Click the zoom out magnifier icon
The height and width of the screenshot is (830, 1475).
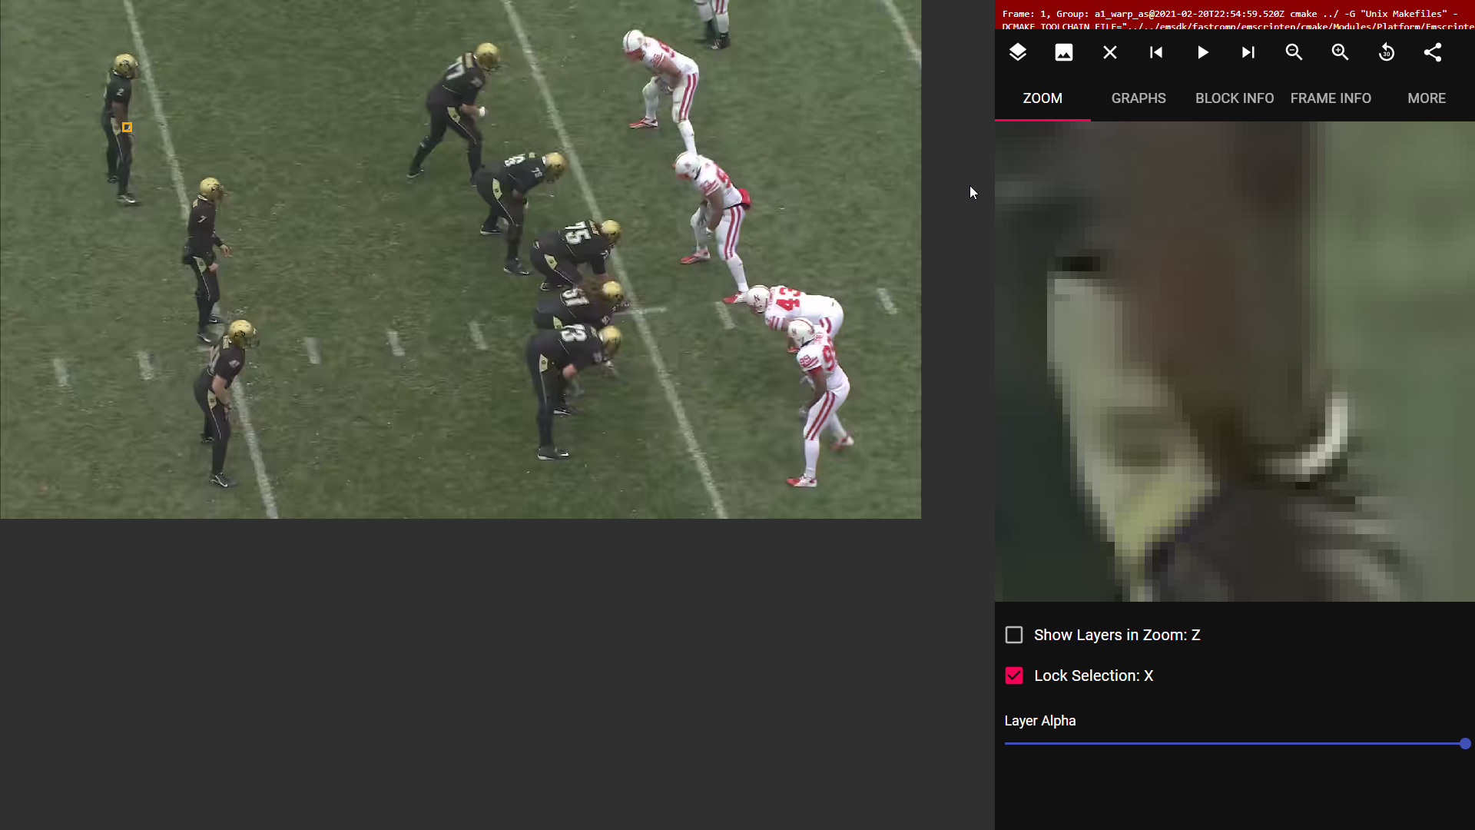tap(1294, 52)
